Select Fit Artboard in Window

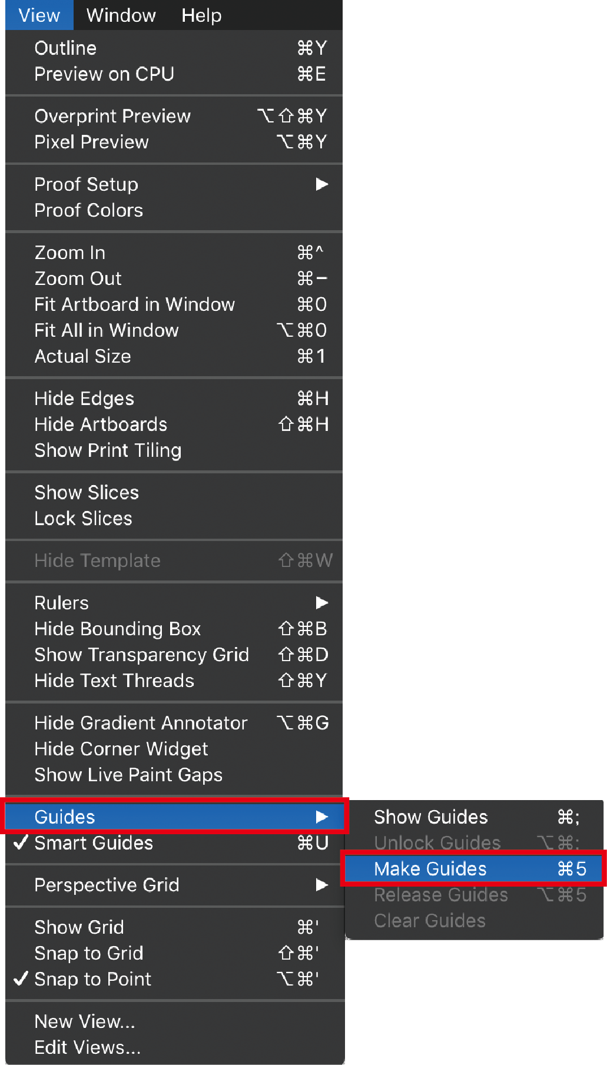134,304
